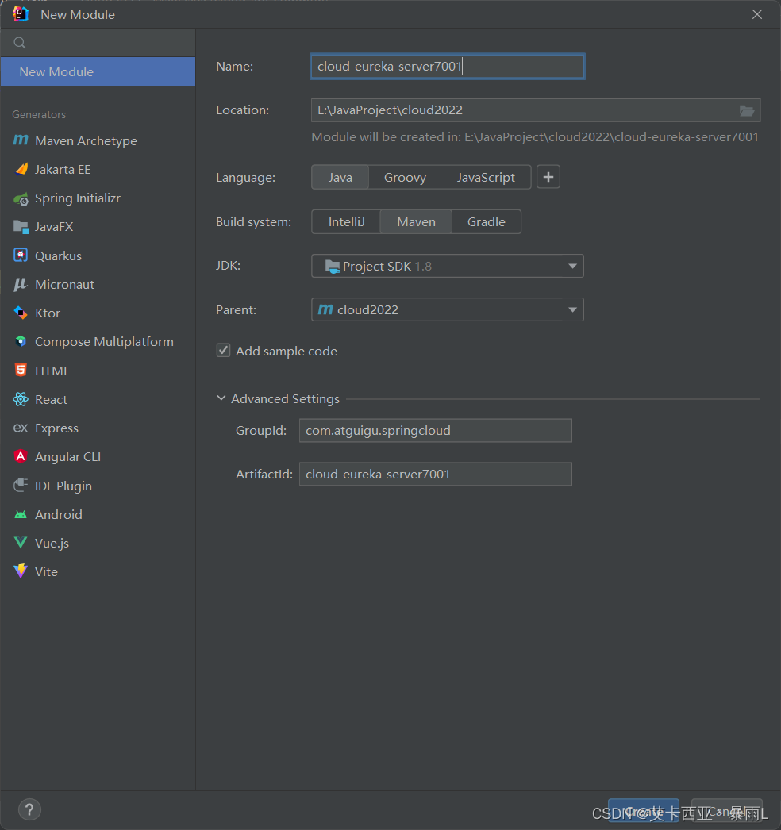Open the Parent cloud2022 dropdown

448,309
